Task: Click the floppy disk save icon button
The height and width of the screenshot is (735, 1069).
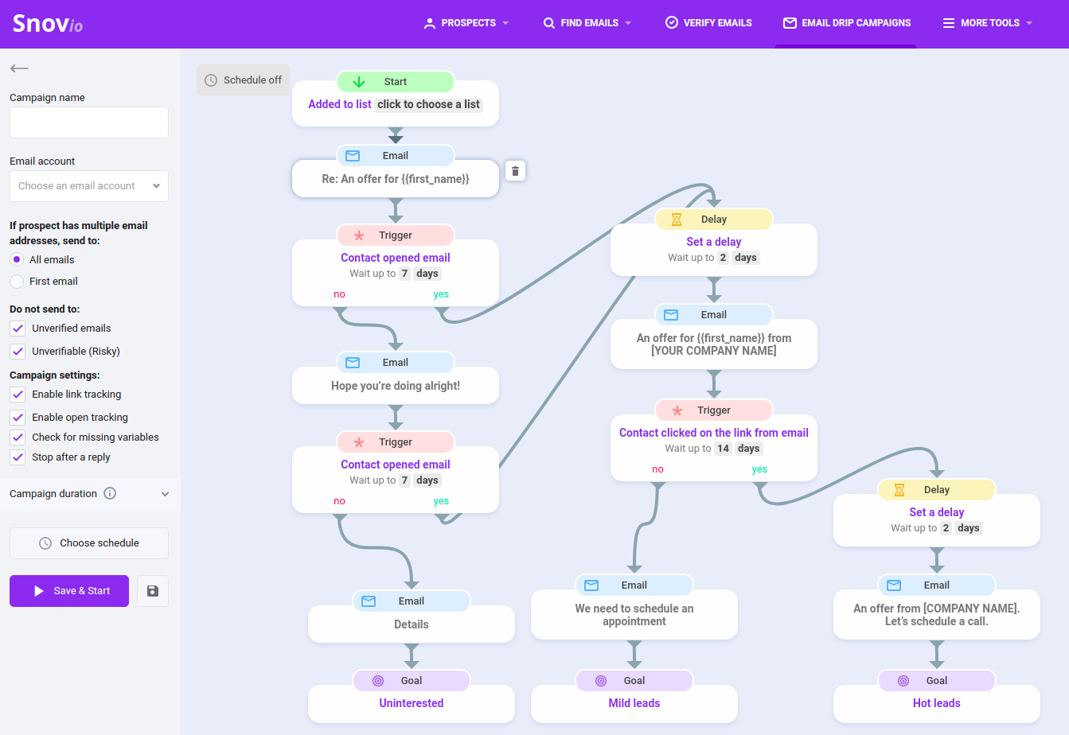Action: pos(153,591)
